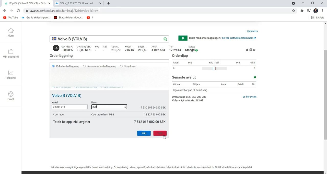Open the Hem home section in sidebar
Image resolution: width=327 pixels, height=174 pixels.
coord(10,32)
